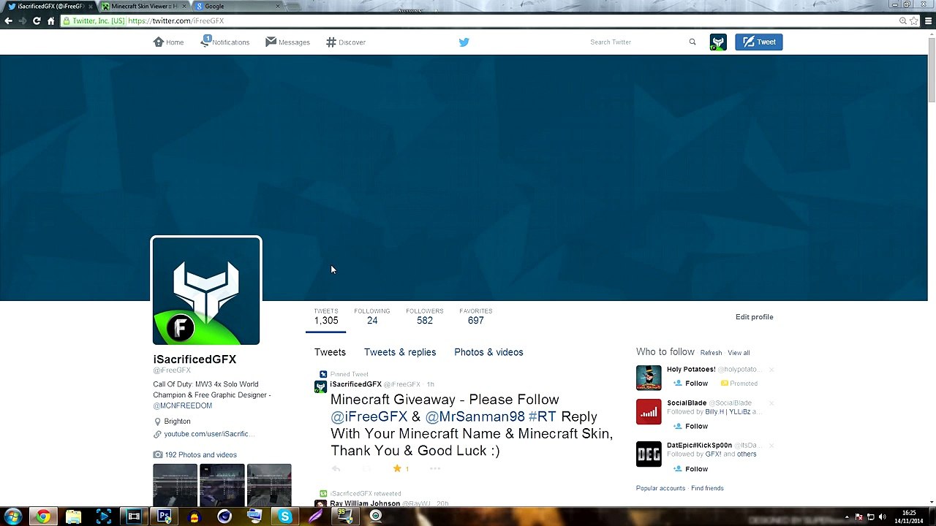
Task: Dismiss the Holy Potatoes! suggestion
Action: [x=771, y=370]
